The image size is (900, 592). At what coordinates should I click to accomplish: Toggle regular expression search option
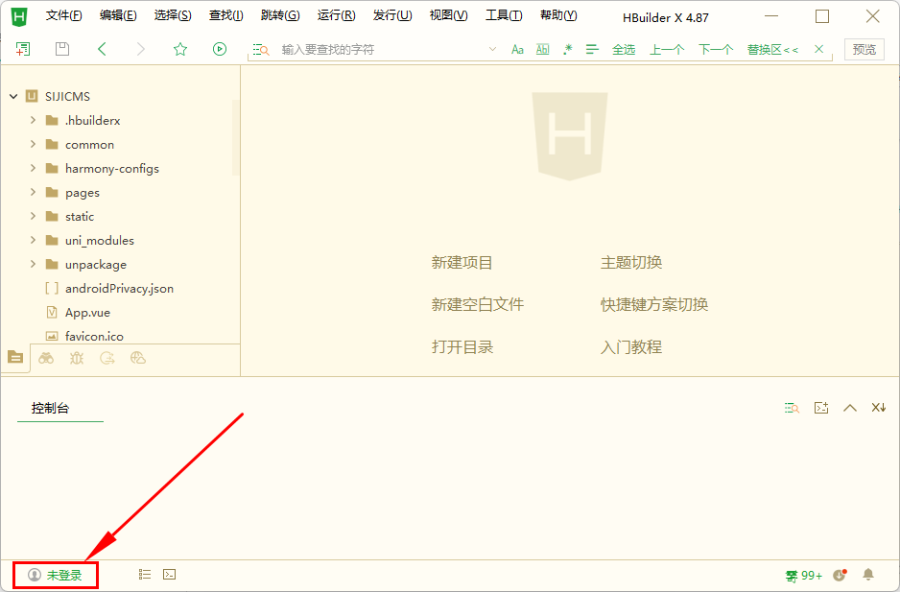pyautogui.click(x=568, y=49)
